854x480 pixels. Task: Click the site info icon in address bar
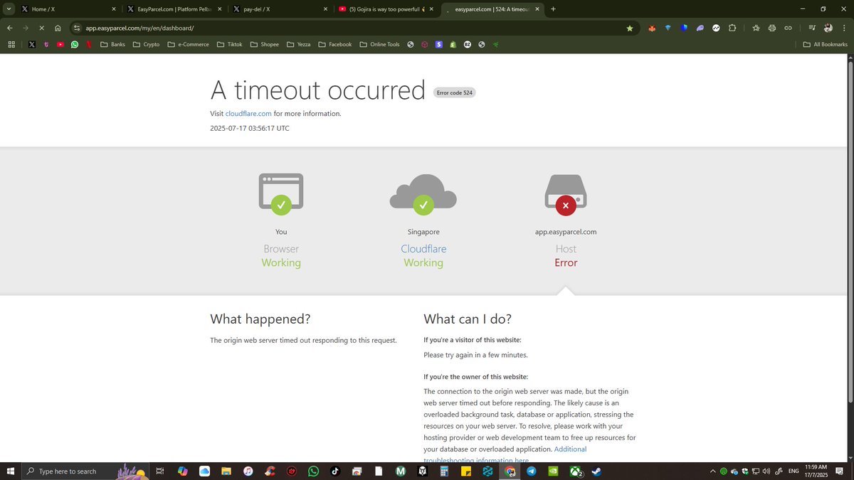[x=77, y=28]
